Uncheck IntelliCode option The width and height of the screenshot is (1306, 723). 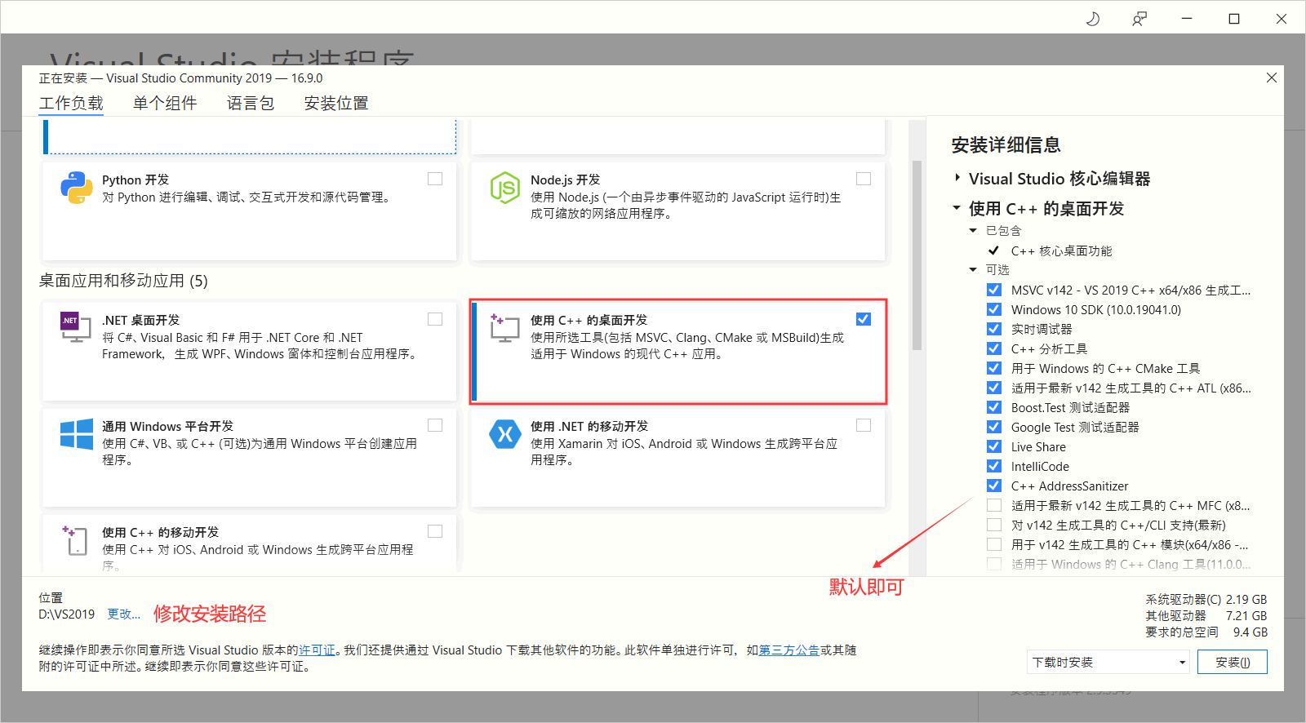(994, 466)
